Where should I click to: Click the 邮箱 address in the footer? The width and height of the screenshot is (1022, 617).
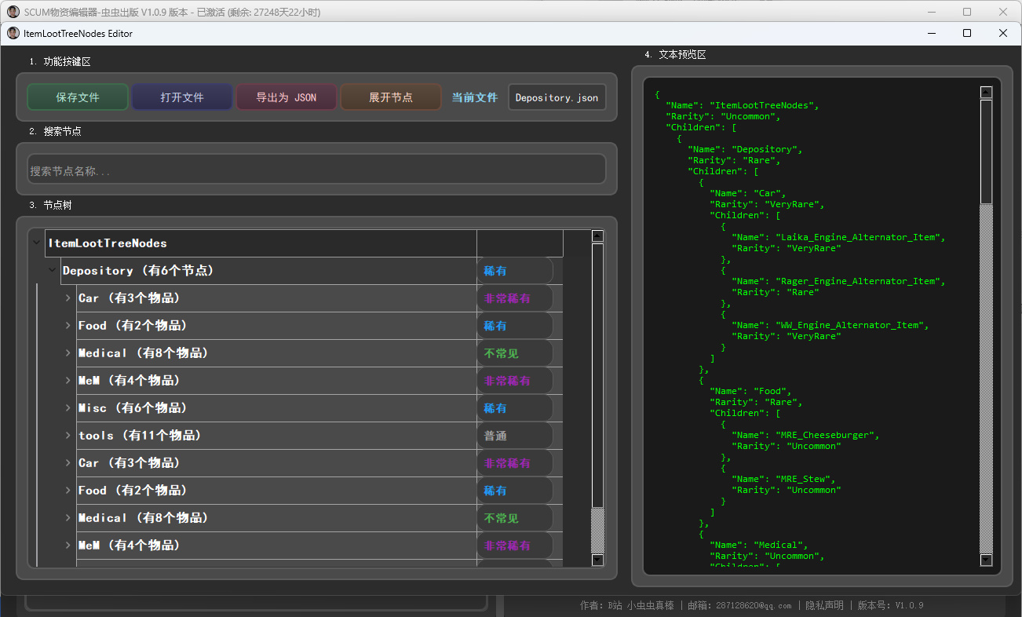click(x=739, y=605)
